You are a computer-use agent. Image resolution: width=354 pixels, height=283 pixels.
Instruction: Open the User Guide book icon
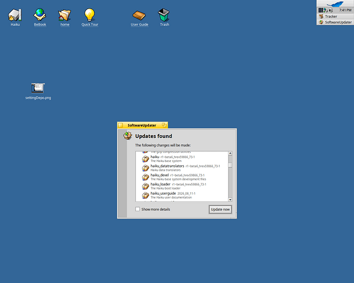[139, 15]
